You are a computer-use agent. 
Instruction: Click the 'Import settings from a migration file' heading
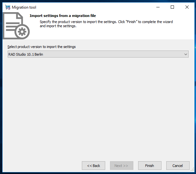point(63,16)
